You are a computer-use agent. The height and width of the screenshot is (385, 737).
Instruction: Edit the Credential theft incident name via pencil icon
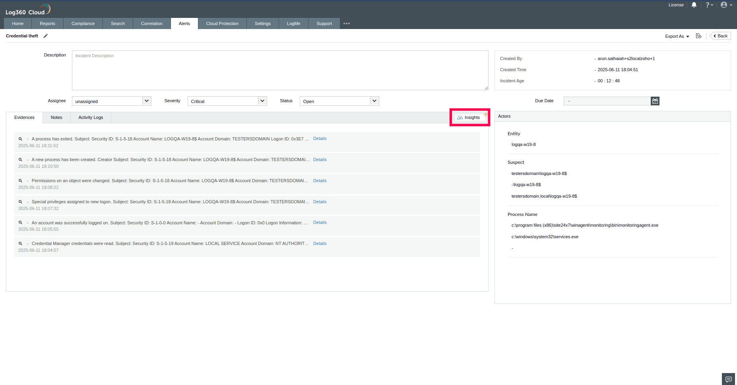[x=45, y=36]
